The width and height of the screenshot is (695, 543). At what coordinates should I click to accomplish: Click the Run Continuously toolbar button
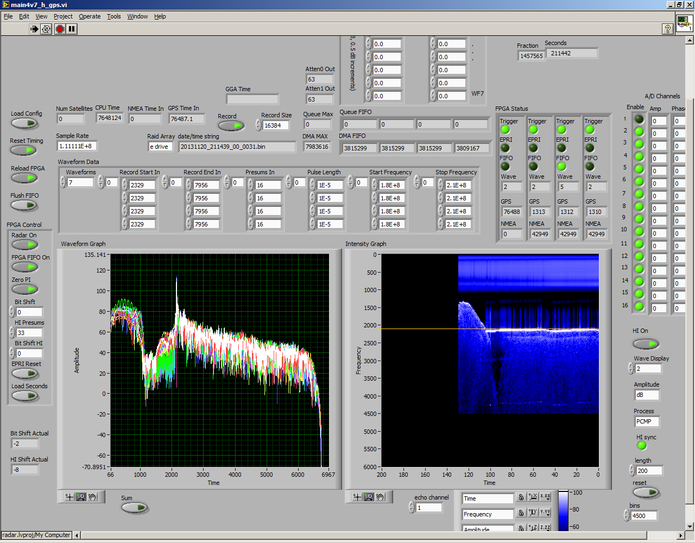tap(46, 29)
